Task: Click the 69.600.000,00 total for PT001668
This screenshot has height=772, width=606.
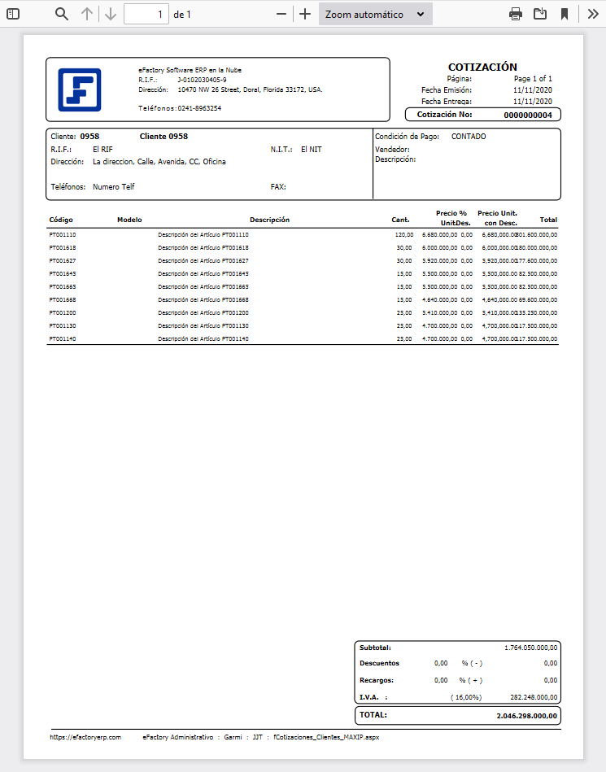Action: pyautogui.click(x=538, y=300)
